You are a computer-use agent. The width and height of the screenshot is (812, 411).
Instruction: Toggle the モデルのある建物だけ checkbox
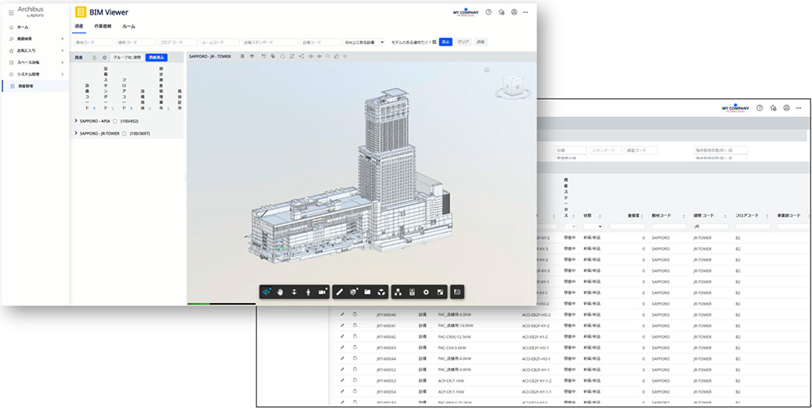coord(434,41)
